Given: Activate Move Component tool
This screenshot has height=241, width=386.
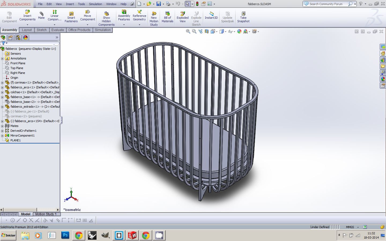Looking at the screenshot, I should pyautogui.click(x=87, y=16).
